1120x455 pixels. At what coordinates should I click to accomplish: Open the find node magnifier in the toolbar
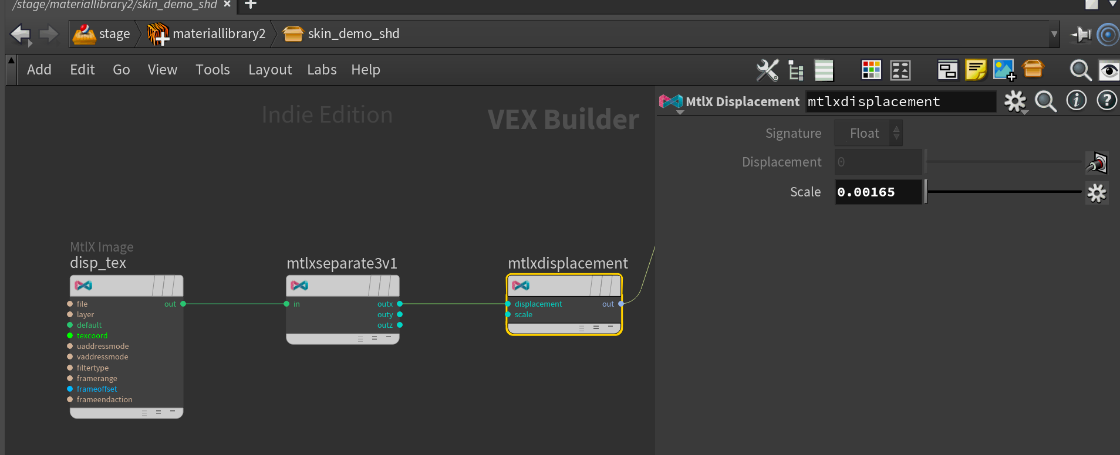click(x=1080, y=70)
